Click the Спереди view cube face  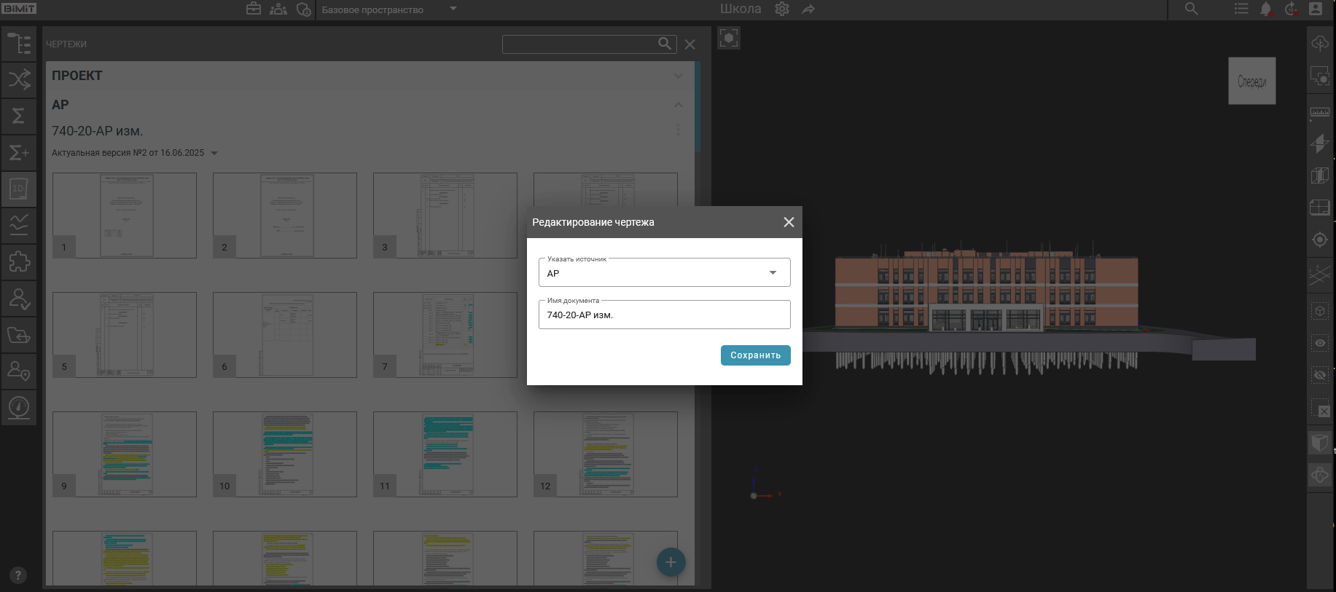pyautogui.click(x=1251, y=82)
